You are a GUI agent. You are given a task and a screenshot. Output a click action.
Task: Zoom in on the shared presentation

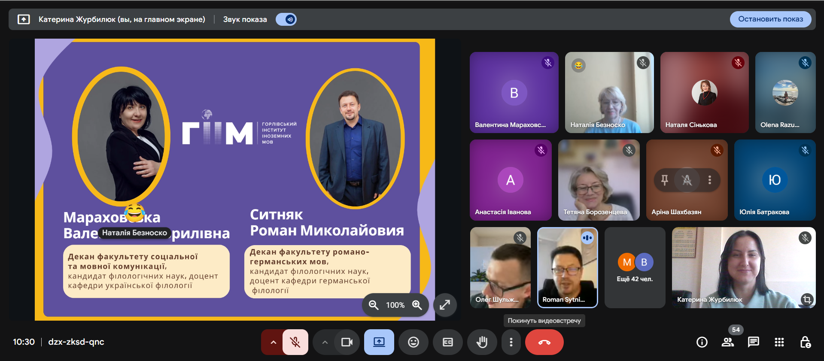417,305
